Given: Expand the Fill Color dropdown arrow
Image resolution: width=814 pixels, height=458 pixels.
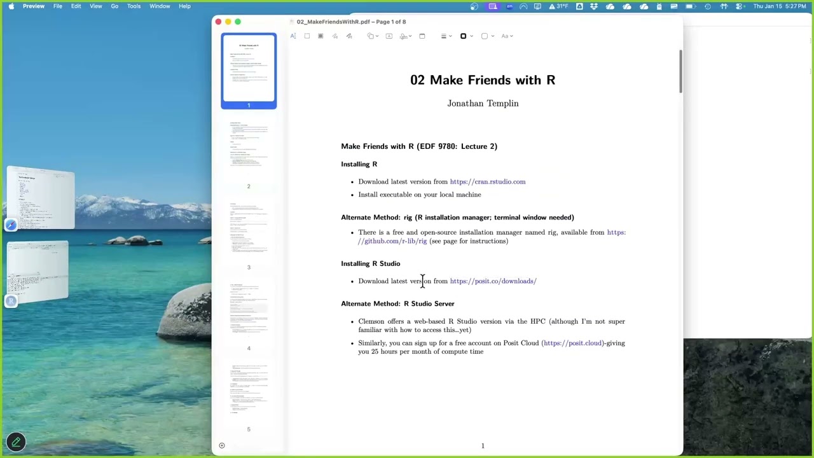Looking at the screenshot, I should click(x=492, y=36).
